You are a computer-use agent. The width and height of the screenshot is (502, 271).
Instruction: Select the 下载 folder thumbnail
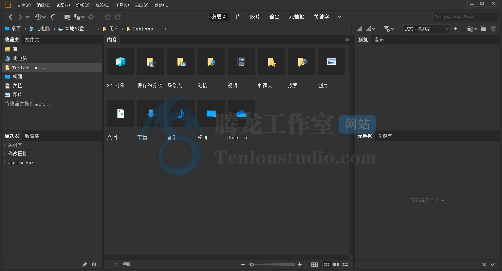coord(151,114)
